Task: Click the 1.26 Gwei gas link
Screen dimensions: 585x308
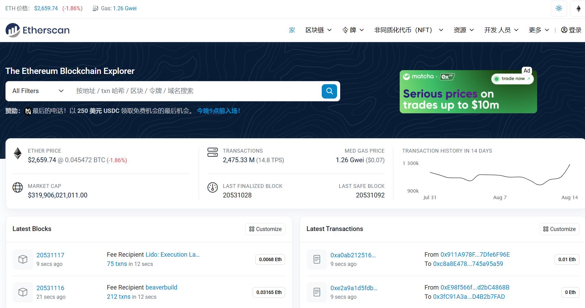Action: coord(125,8)
